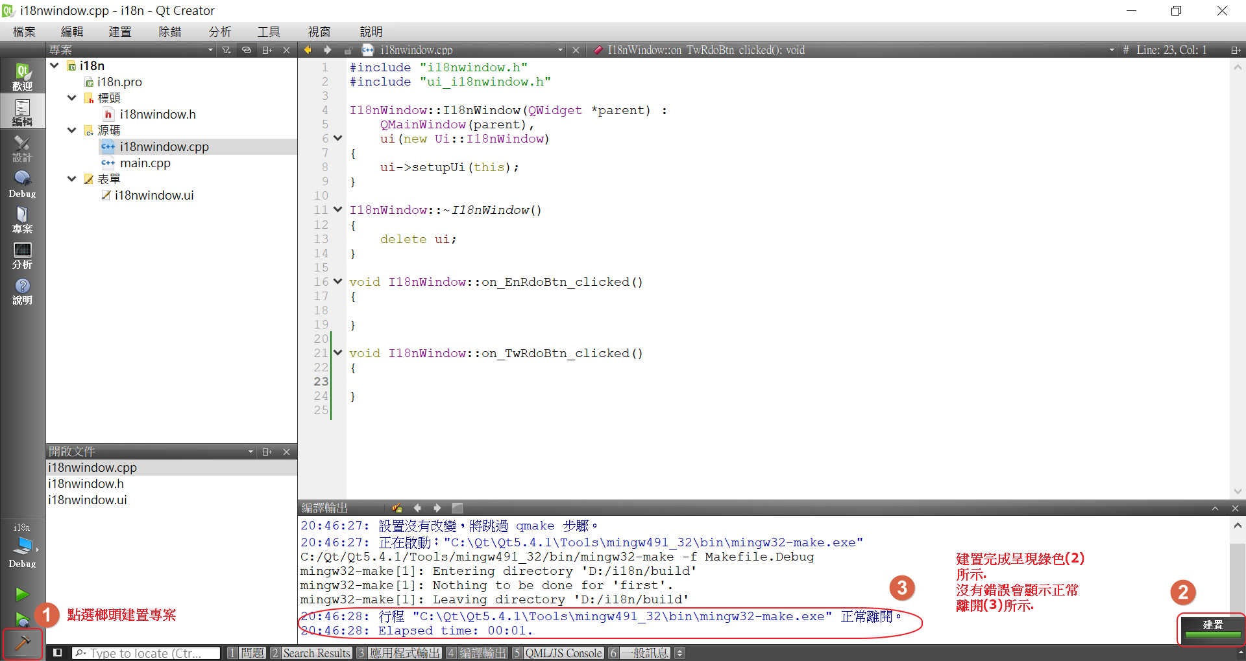This screenshot has height=661, width=1246.
Task: Show the Compile Output (編譯輸出) pane tab
Action: [477, 653]
